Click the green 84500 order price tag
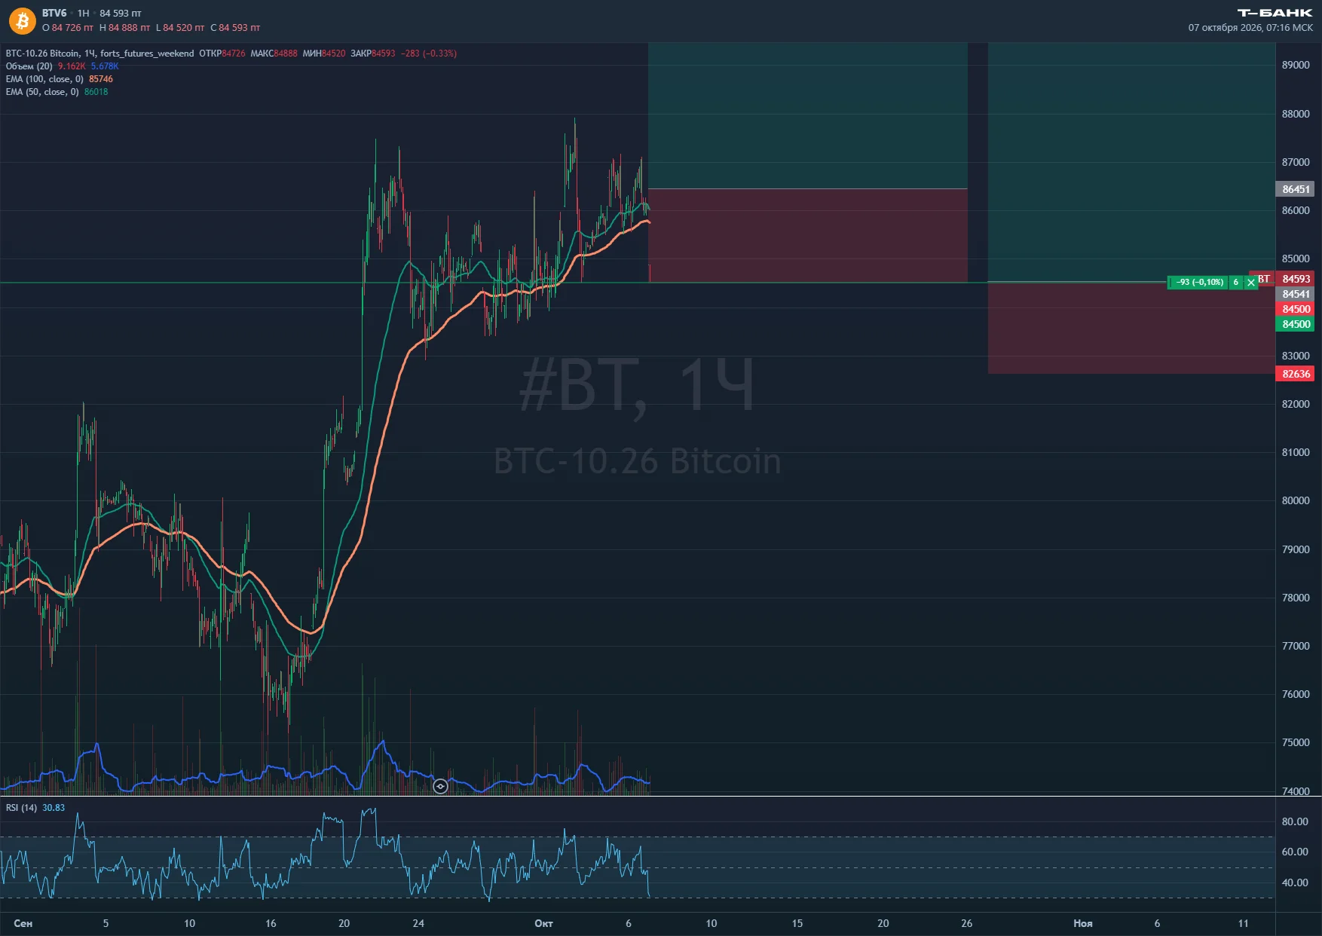Image resolution: width=1322 pixels, height=936 pixels. tap(1296, 324)
